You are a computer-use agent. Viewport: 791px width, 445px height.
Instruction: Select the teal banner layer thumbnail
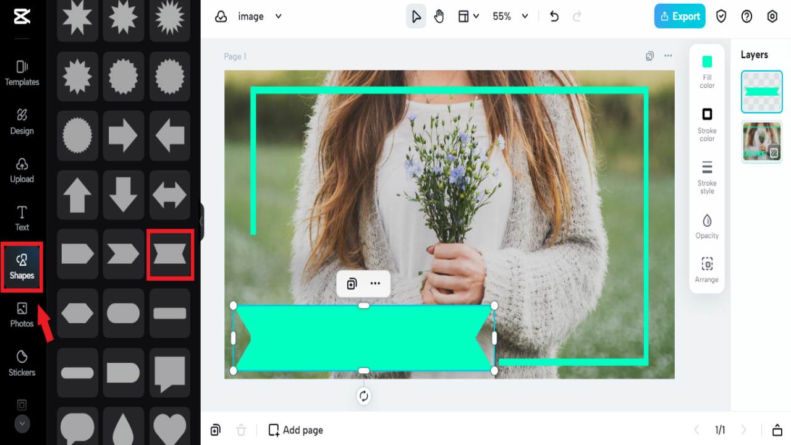point(761,91)
